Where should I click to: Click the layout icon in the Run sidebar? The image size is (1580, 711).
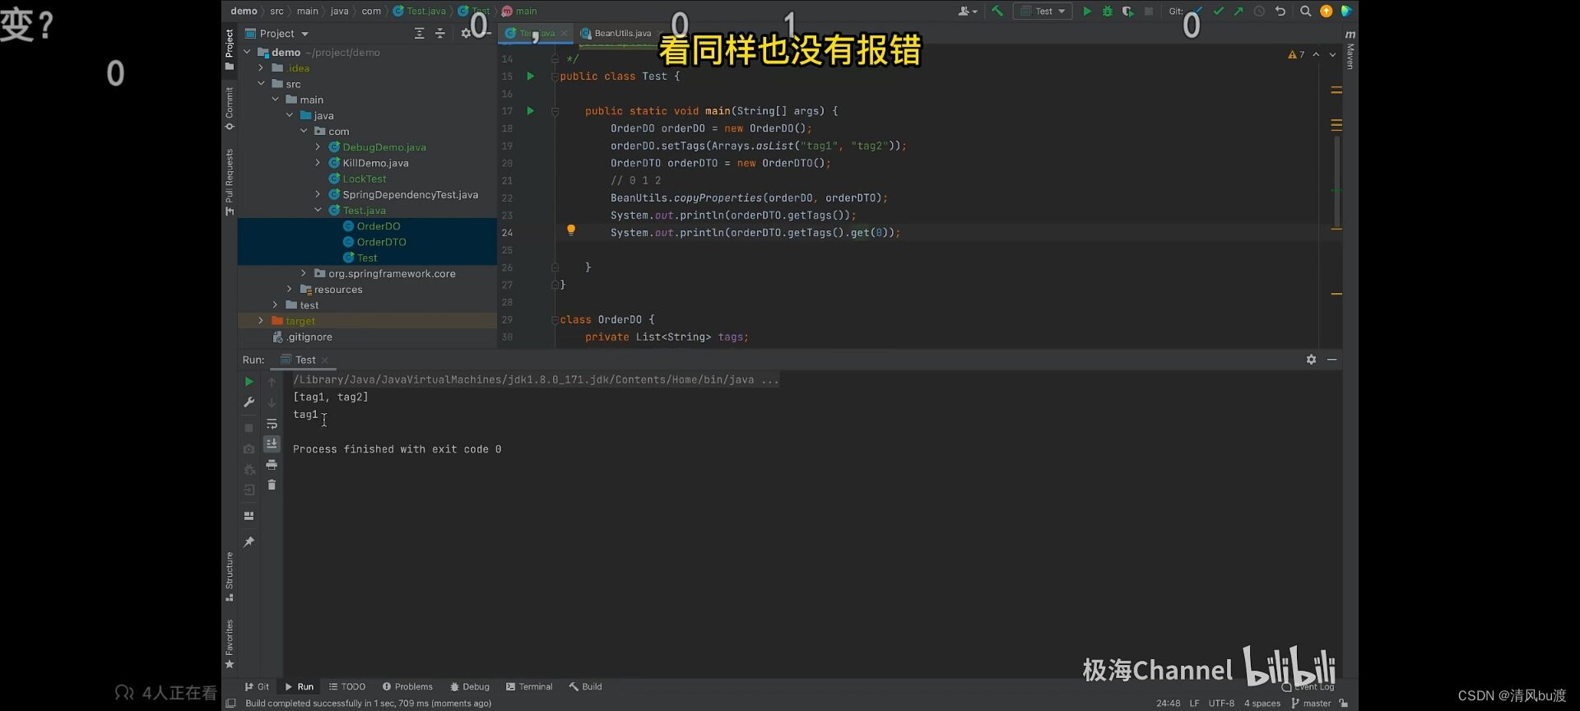tap(249, 516)
